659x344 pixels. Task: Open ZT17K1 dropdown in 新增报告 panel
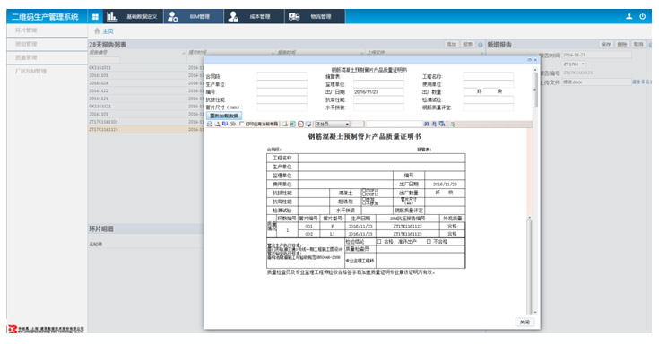click(x=574, y=64)
